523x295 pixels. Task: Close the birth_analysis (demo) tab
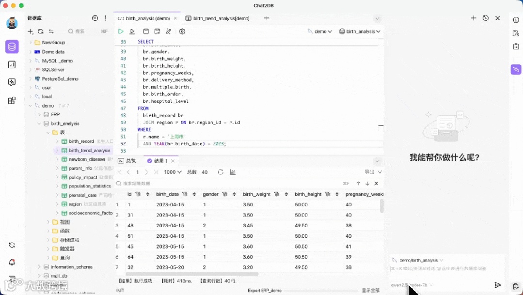point(175,18)
